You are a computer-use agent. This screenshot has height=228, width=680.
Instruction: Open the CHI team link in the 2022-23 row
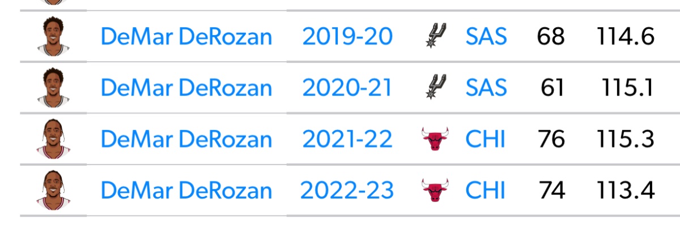(484, 191)
